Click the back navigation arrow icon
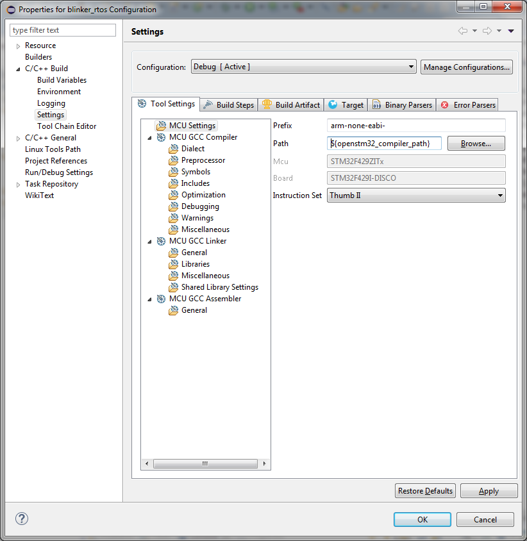Screen dimensions: 527x541 click(x=462, y=31)
